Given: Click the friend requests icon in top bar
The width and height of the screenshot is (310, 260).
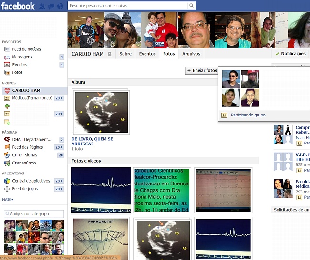Looking at the screenshot, I should tap(42, 6).
